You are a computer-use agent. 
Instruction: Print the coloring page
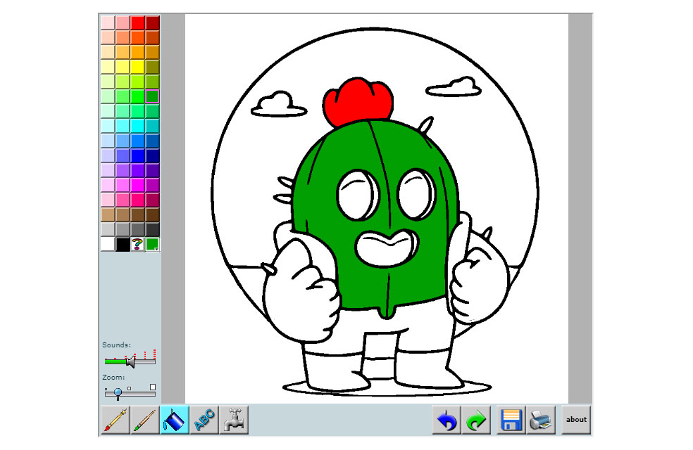pyautogui.click(x=540, y=420)
